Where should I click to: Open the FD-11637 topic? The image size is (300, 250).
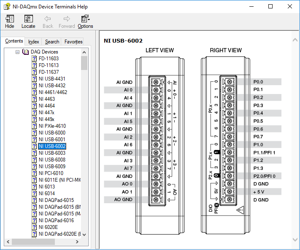(x=49, y=72)
